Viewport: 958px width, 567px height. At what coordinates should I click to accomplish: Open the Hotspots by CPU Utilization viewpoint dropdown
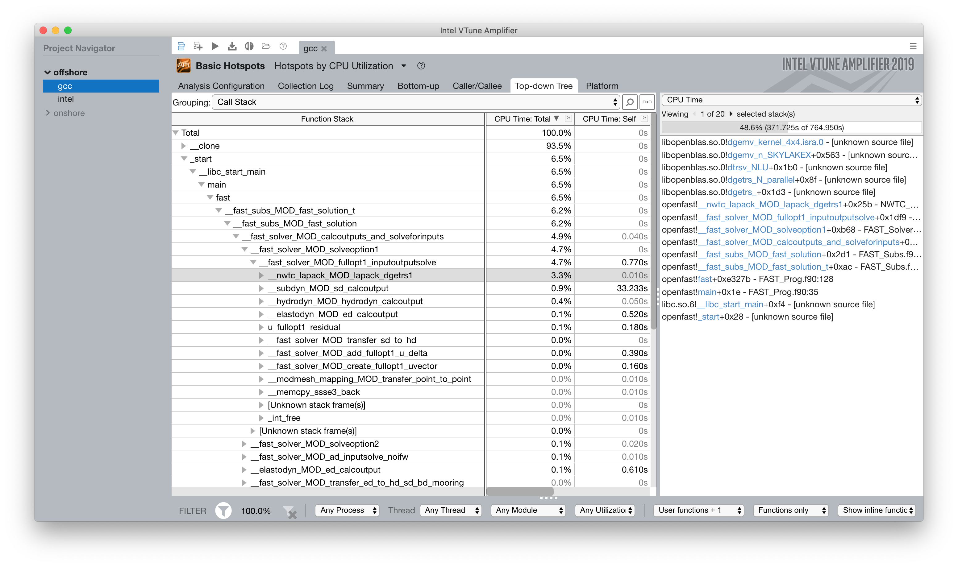404,66
